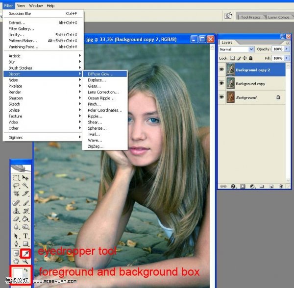Toggle lock image pixels
The image size is (294, 288).
[239, 58]
